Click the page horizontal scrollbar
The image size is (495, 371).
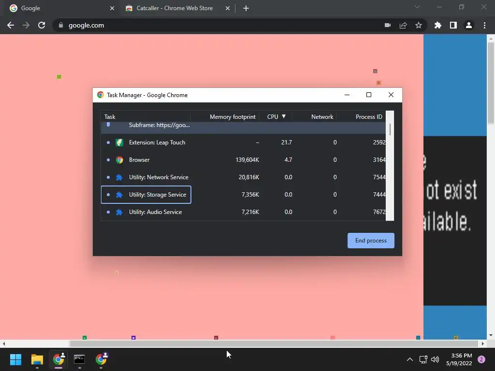[274, 343]
